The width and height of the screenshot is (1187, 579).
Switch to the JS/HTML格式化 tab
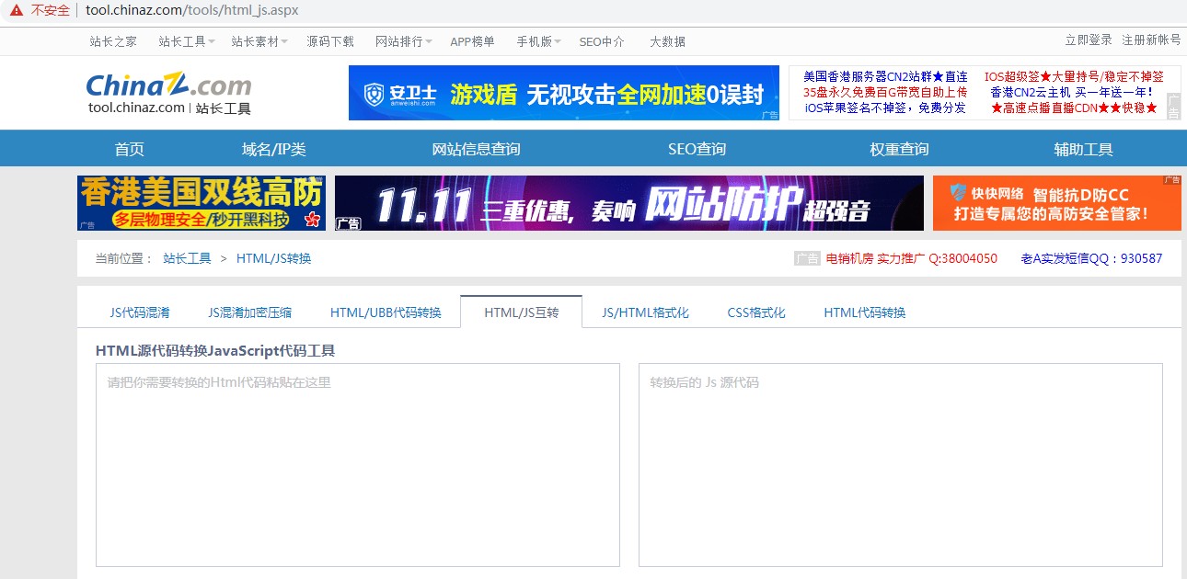[x=645, y=312]
